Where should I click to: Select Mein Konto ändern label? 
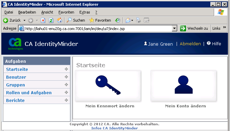point(185,106)
